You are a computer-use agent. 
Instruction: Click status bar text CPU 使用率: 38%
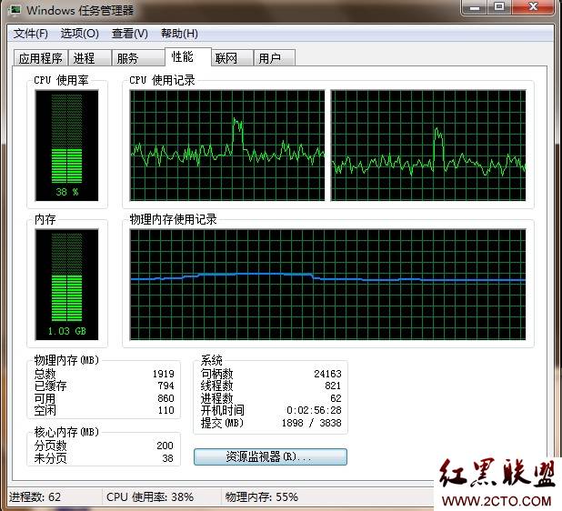tap(150, 497)
